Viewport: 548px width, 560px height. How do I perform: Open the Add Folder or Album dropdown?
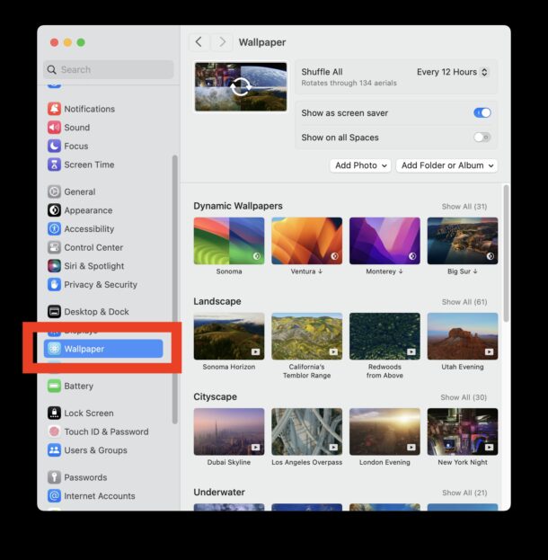tap(446, 165)
